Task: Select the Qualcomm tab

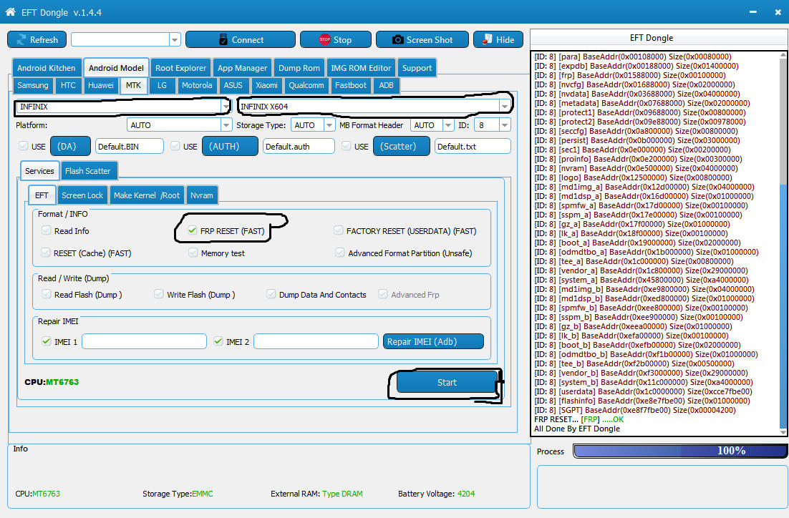Action: (306, 85)
